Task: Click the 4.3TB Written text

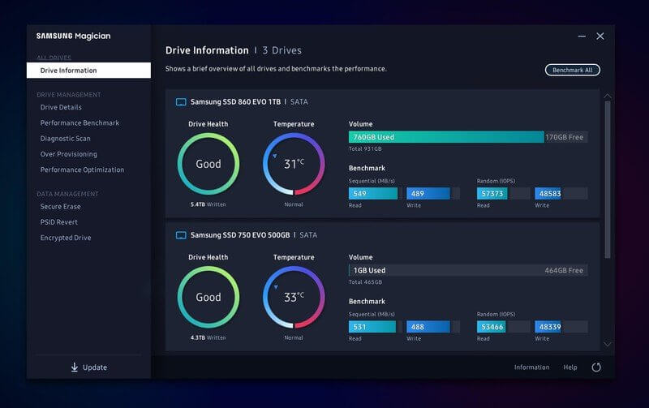Action: (208, 337)
